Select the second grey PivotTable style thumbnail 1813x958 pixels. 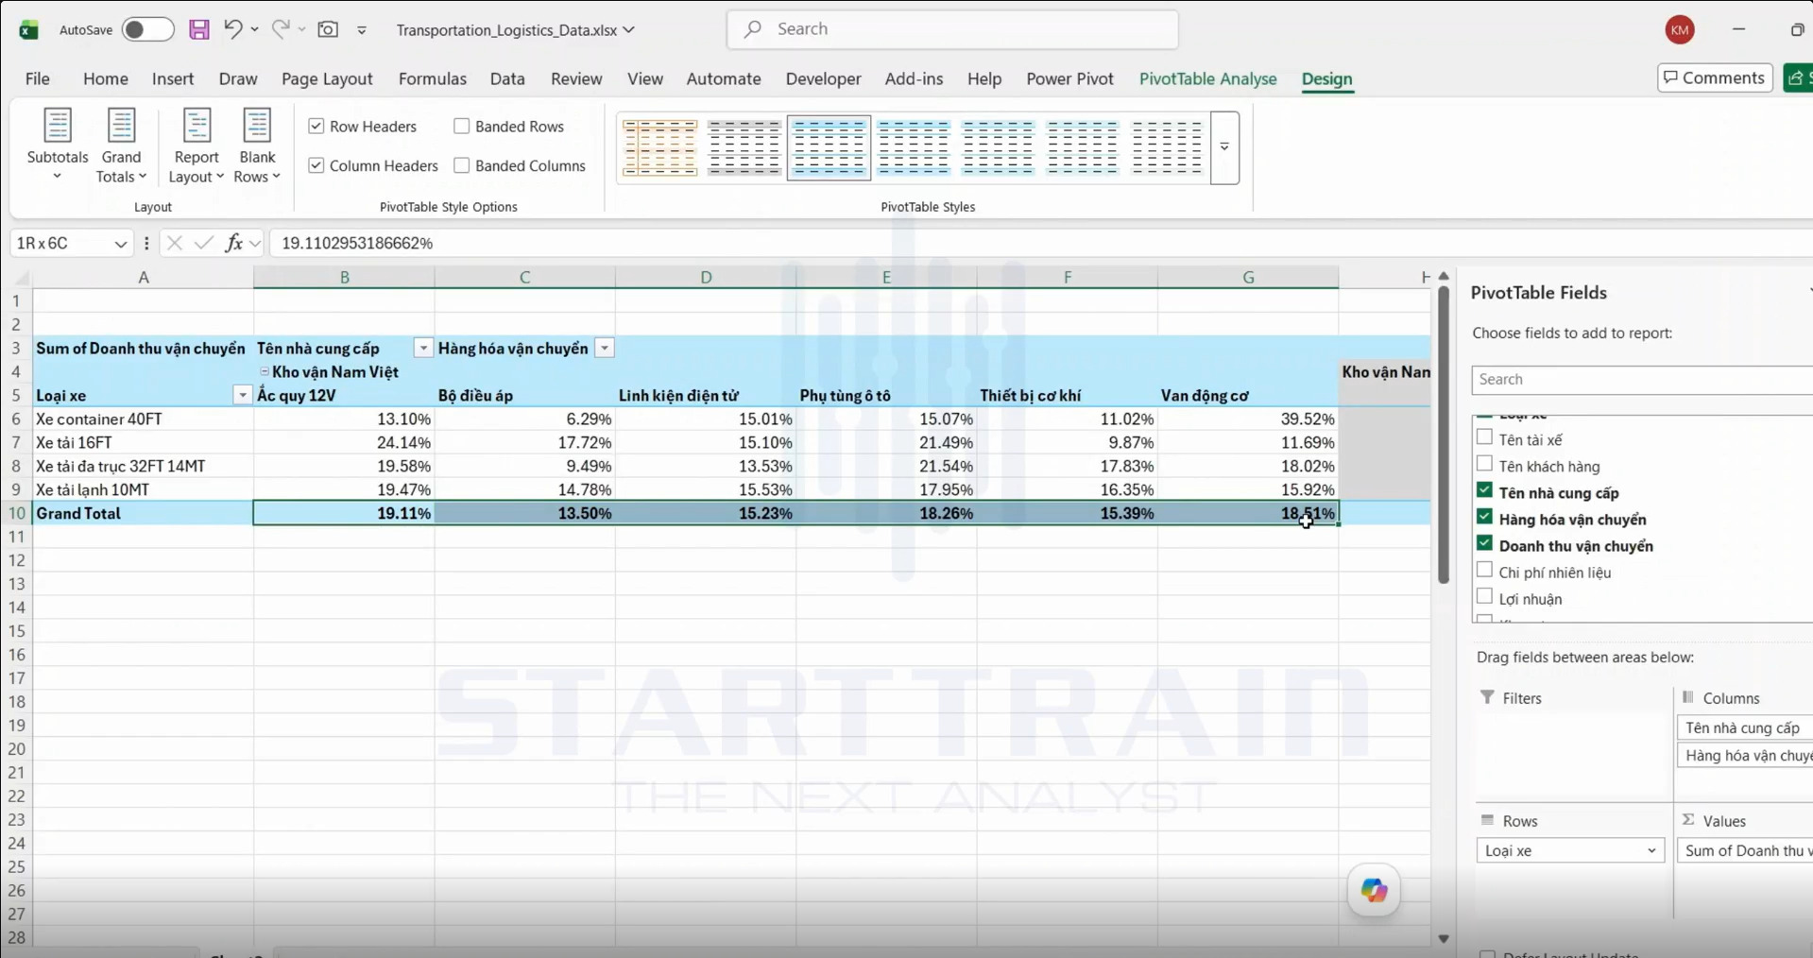click(744, 147)
